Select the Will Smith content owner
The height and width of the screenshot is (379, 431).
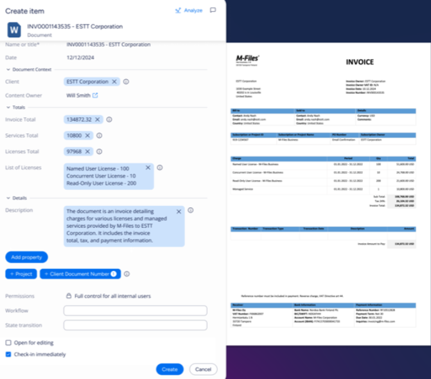(x=78, y=95)
